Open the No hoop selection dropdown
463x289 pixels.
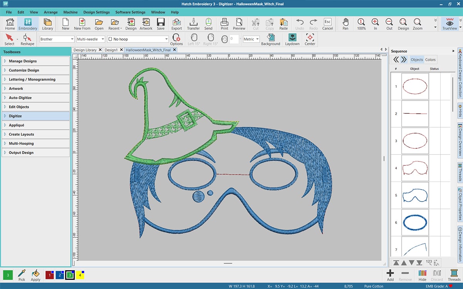pos(138,39)
